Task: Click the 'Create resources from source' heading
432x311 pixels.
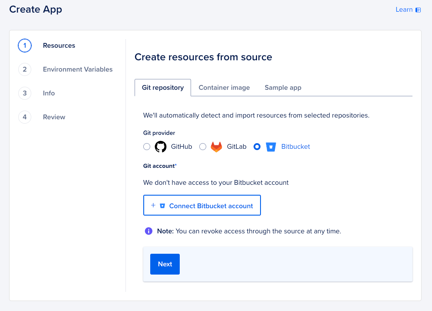Action: click(203, 57)
